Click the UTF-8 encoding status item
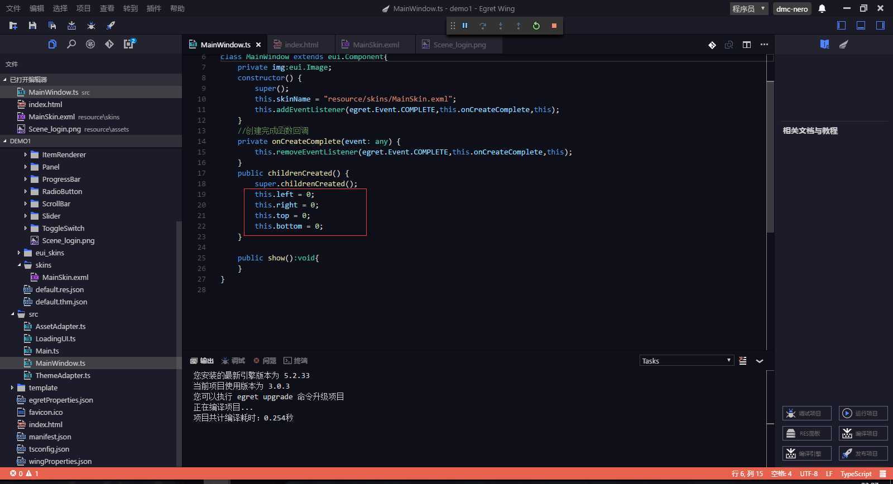This screenshot has height=484, width=893. point(809,473)
